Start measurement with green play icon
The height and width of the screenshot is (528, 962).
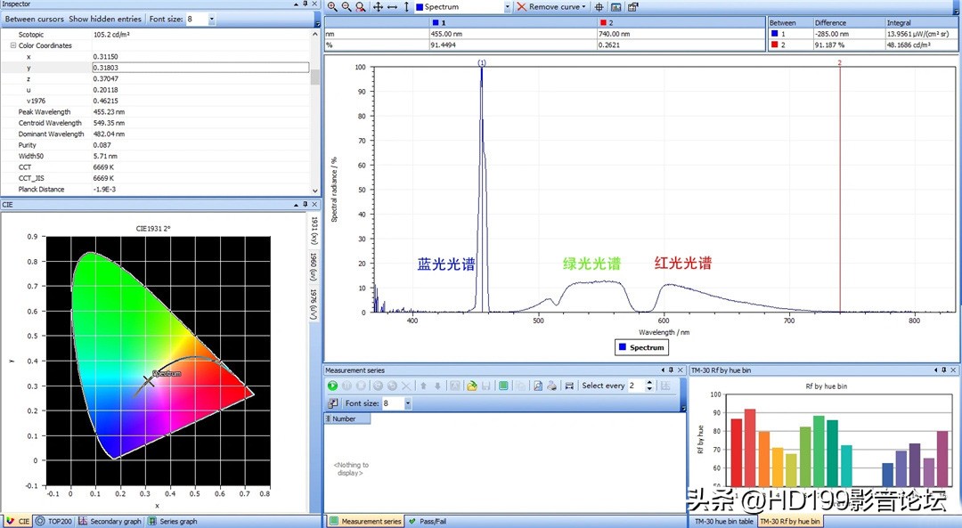coord(332,386)
